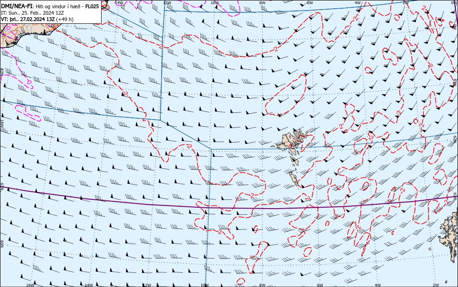Click the '10W' label on the bottom axis
458x287 pixels.
(205, 285)
